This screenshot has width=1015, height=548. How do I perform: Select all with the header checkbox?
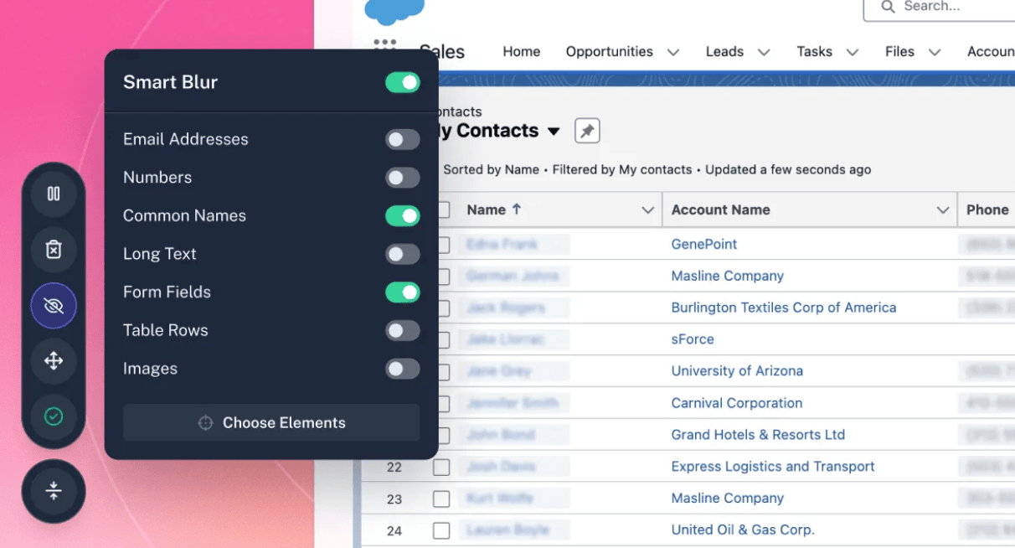point(443,210)
